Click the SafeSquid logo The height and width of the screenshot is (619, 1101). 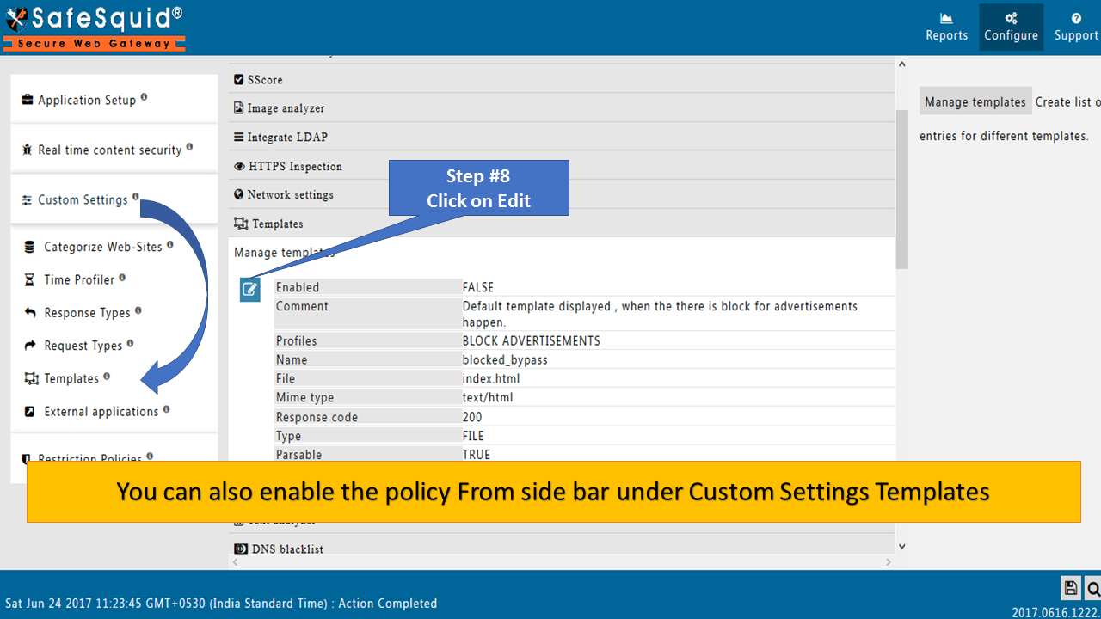click(95, 28)
